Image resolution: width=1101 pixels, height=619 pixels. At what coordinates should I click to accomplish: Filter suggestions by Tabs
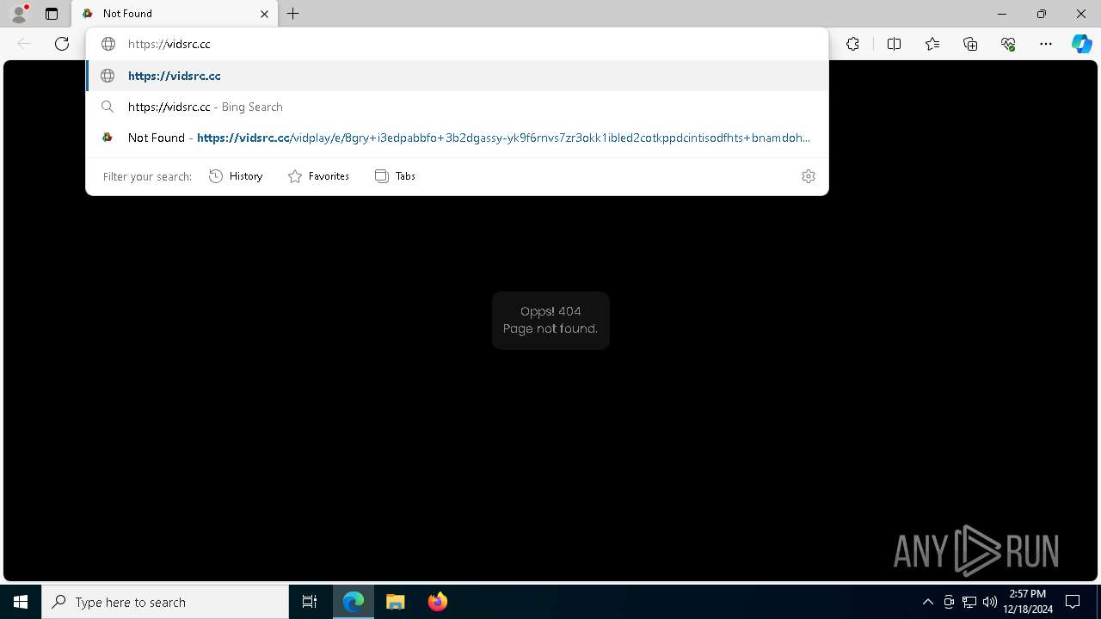(396, 176)
